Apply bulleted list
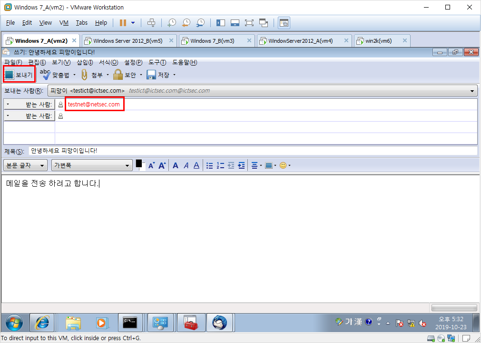The image size is (481, 343). 209,165
